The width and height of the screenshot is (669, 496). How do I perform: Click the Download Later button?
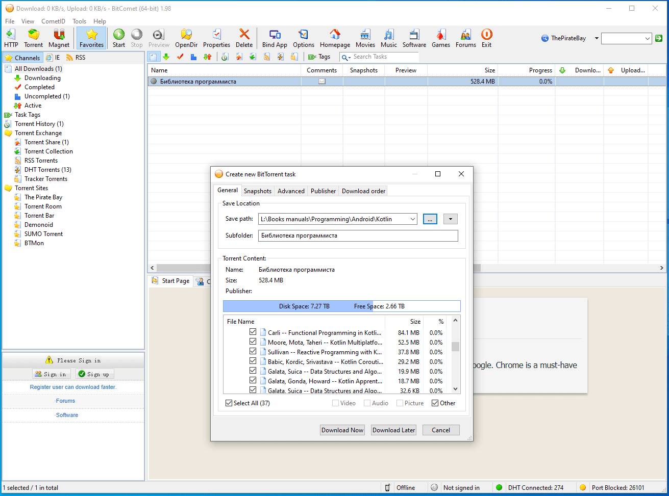click(394, 430)
